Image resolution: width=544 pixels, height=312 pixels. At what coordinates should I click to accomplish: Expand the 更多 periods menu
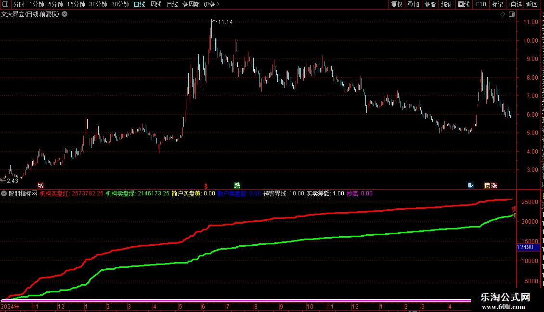pyautogui.click(x=211, y=4)
